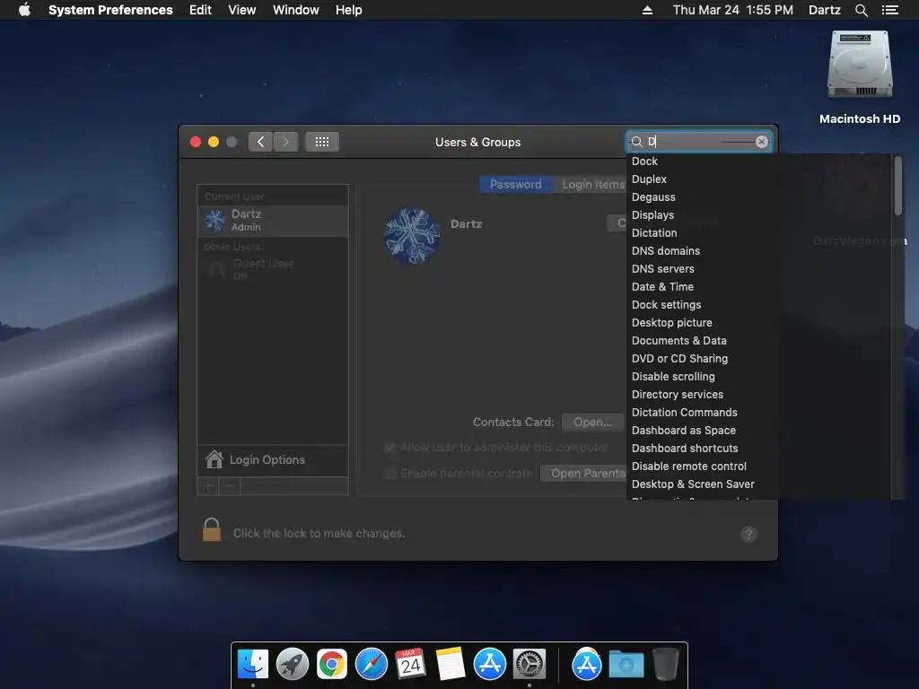This screenshot has width=919, height=689.
Task: Open the Downloads folder in Dock
Action: [x=626, y=665]
